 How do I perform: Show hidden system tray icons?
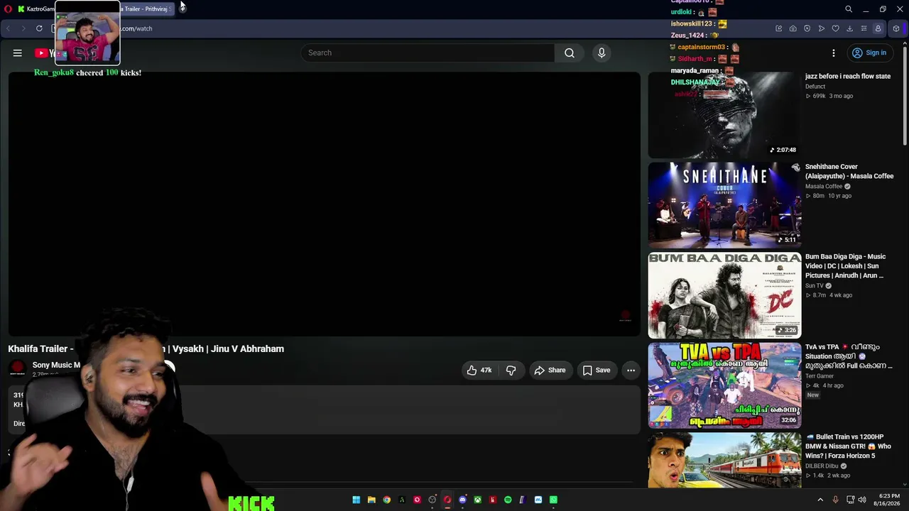pyautogui.click(x=820, y=500)
